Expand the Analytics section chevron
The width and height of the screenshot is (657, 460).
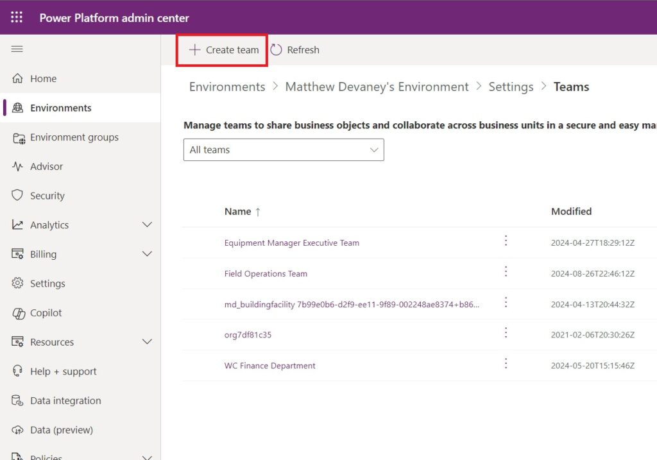[147, 225]
